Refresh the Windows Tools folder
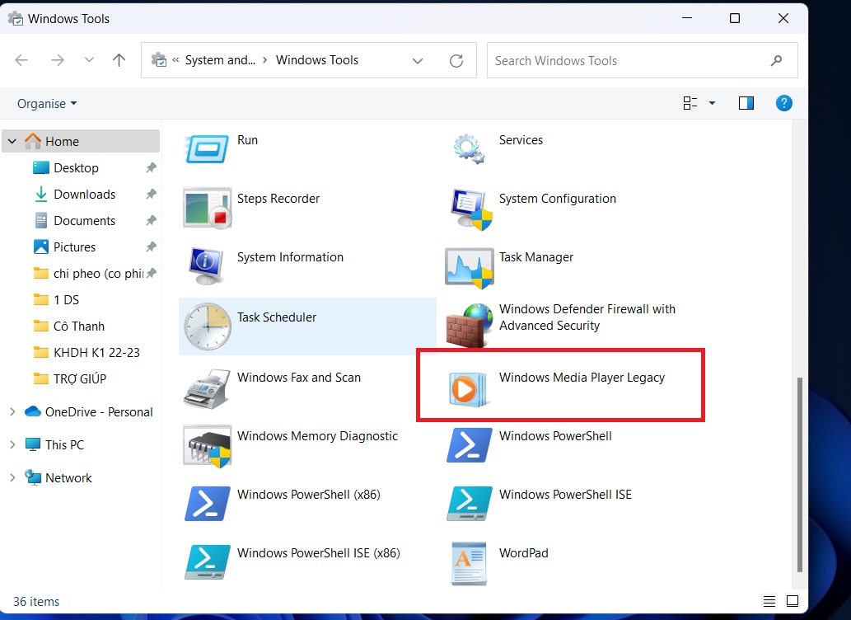Viewport: 851px width, 620px height. [456, 60]
